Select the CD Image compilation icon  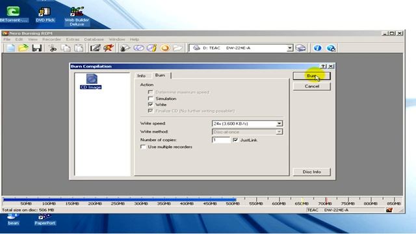coord(91,81)
